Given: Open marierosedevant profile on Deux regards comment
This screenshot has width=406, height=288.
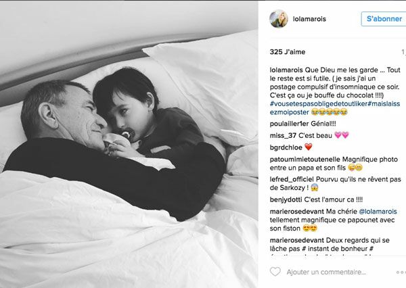Looking at the screenshot, I should 297,240.
